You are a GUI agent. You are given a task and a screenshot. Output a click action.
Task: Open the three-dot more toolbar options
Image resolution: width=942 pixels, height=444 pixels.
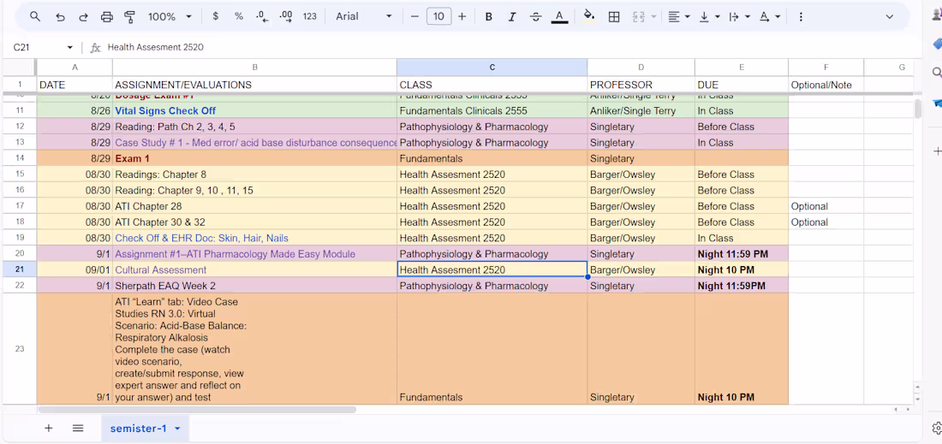click(801, 17)
